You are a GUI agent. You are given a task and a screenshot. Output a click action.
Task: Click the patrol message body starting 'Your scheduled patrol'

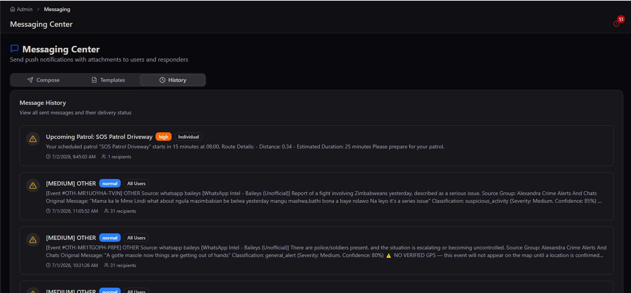pos(245,147)
